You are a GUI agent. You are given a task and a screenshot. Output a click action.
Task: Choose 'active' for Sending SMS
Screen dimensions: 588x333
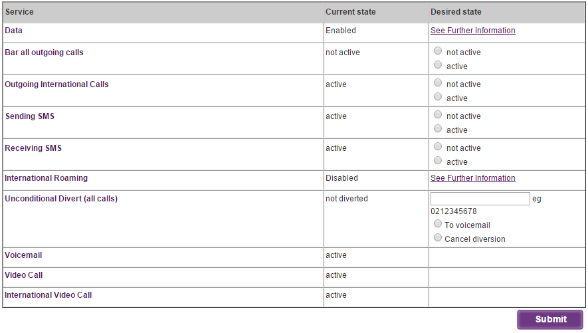click(438, 128)
